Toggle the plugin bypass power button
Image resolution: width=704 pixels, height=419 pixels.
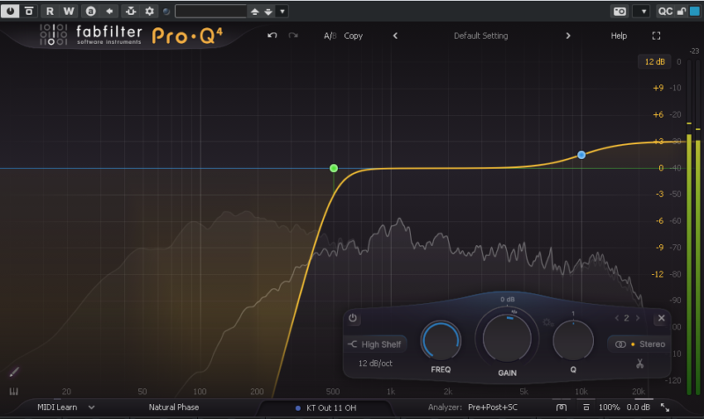(x=11, y=11)
